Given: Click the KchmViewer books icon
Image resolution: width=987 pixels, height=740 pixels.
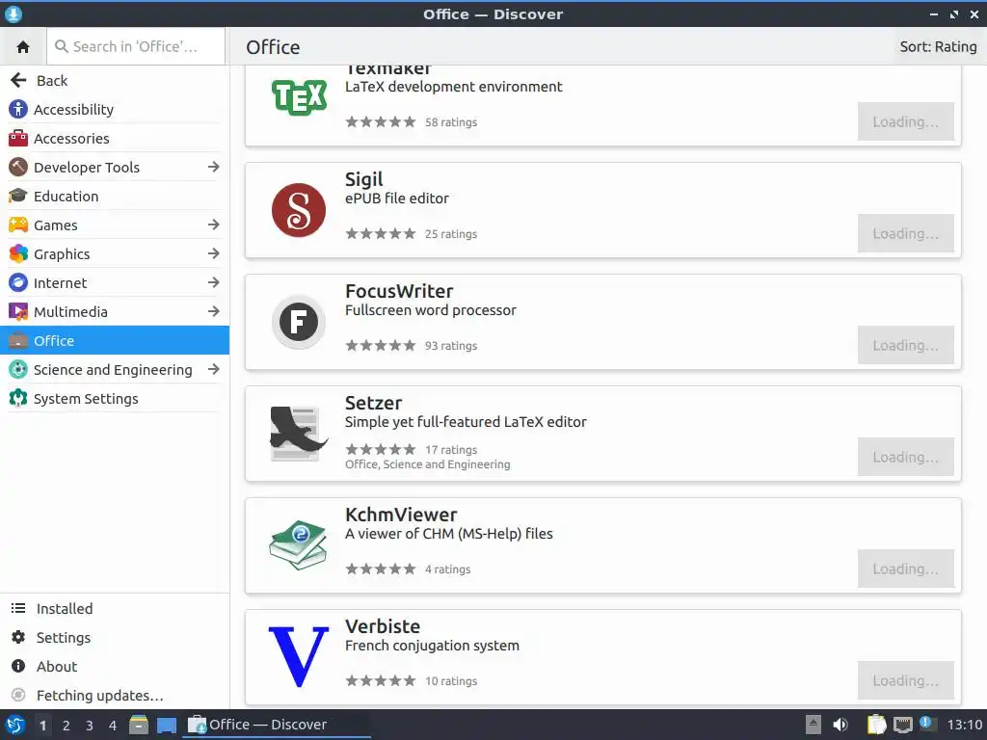Looking at the screenshot, I should (x=299, y=545).
